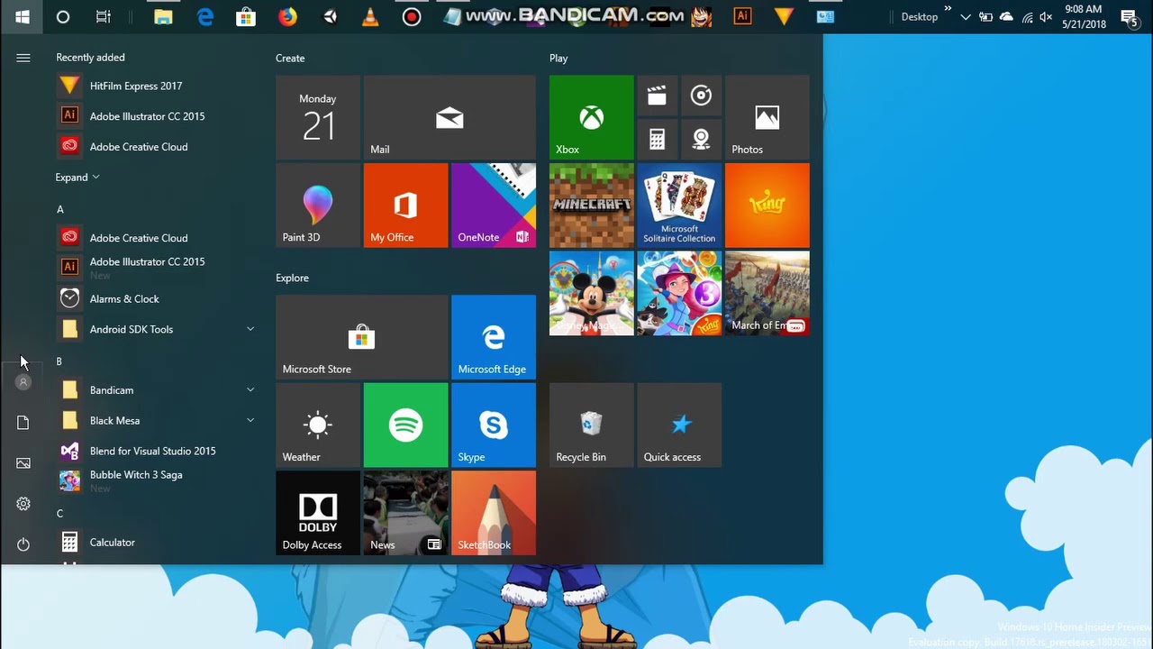Open the Desktop toolbar overflow arrows
The image size is (1153, 649).
tap(948, 8)
